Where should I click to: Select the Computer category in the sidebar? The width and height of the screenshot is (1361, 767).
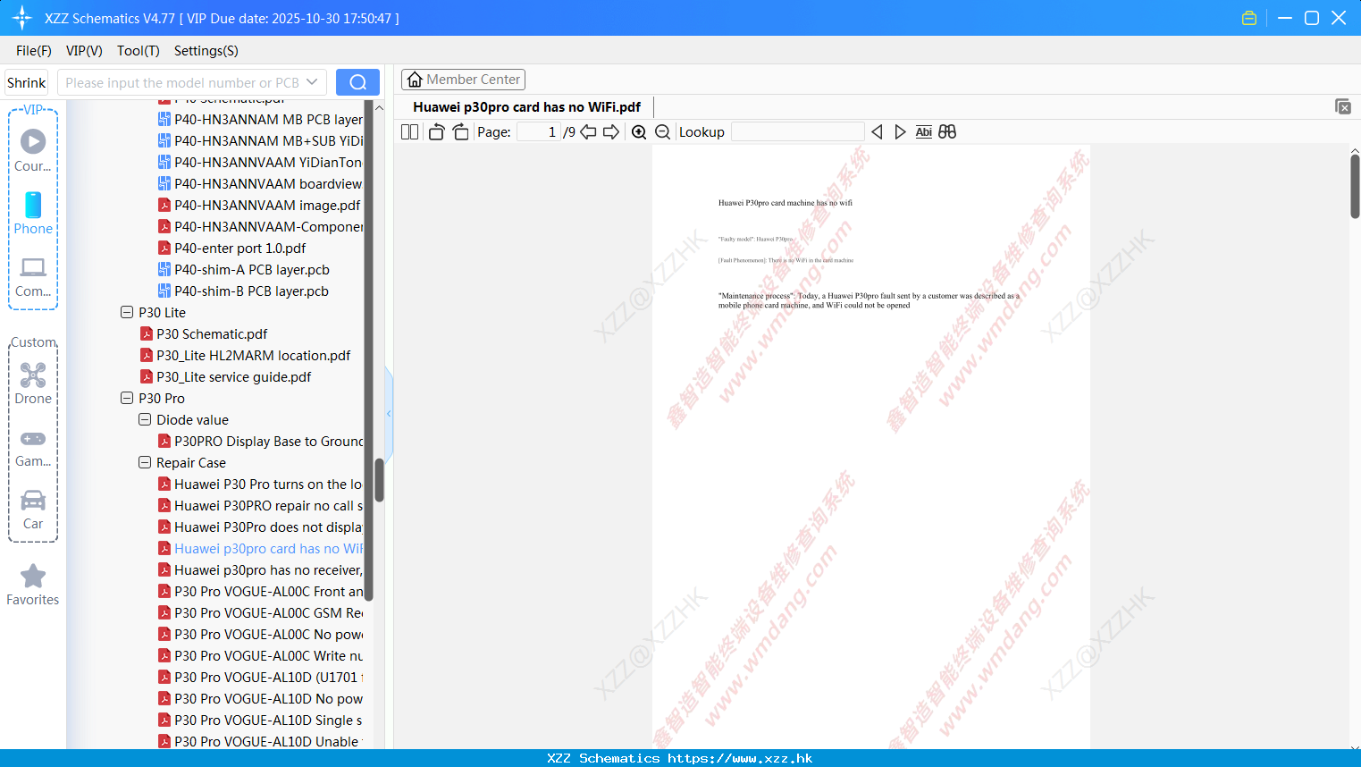click(x=33, y=277)
